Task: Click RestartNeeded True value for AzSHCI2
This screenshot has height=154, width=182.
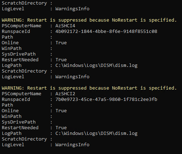Action: (61, 128)
